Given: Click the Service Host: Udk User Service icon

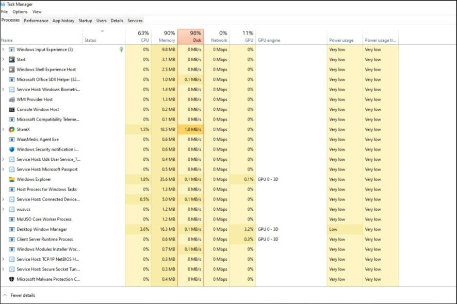Looking at the screenshot, I should pos(12,160).
